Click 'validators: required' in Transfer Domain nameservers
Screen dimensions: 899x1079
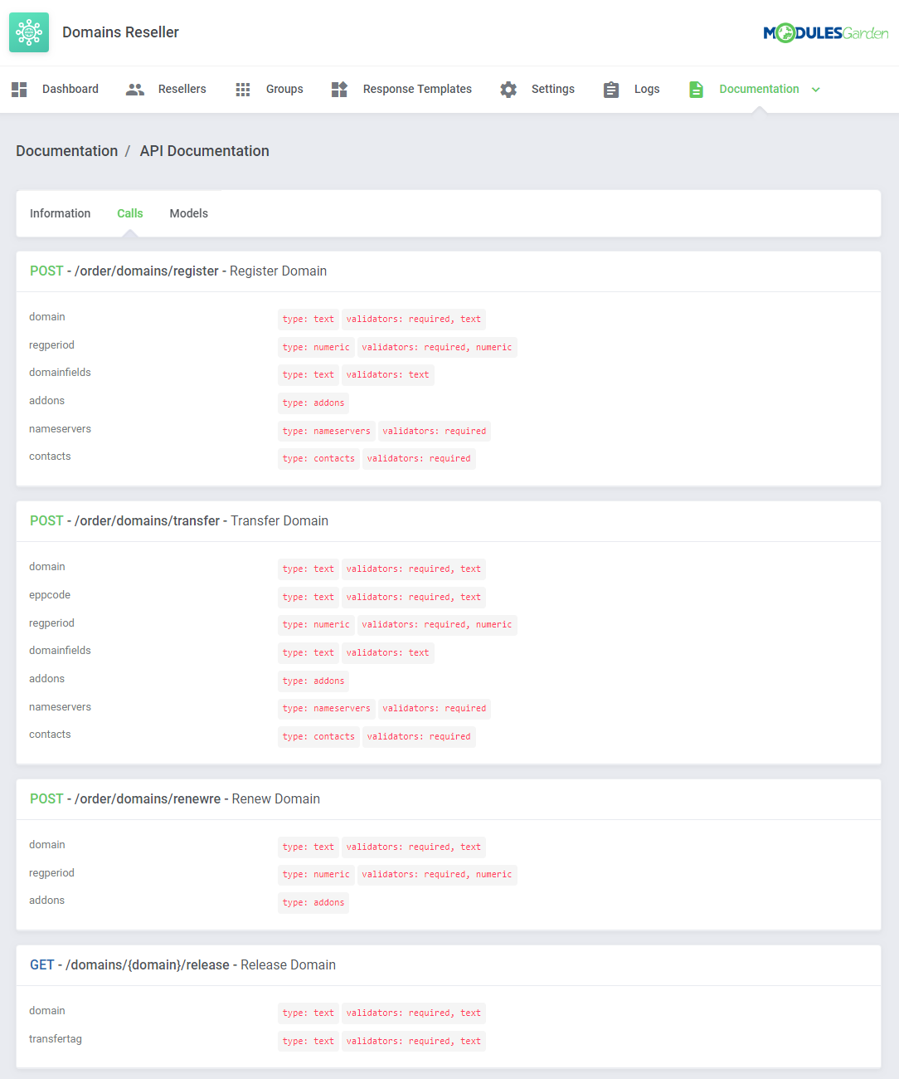coord(435,709)
